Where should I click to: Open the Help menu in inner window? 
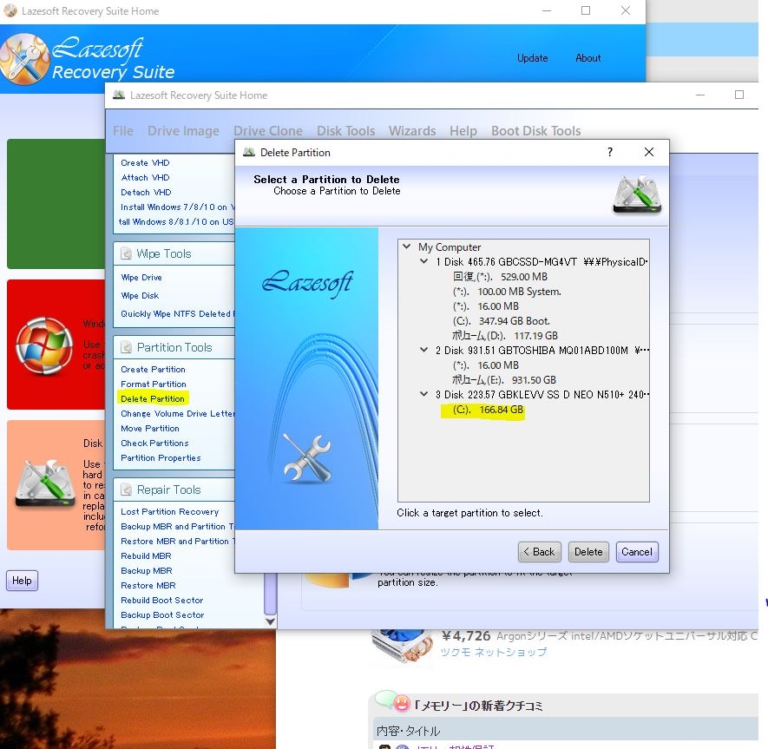coord(463,131)
